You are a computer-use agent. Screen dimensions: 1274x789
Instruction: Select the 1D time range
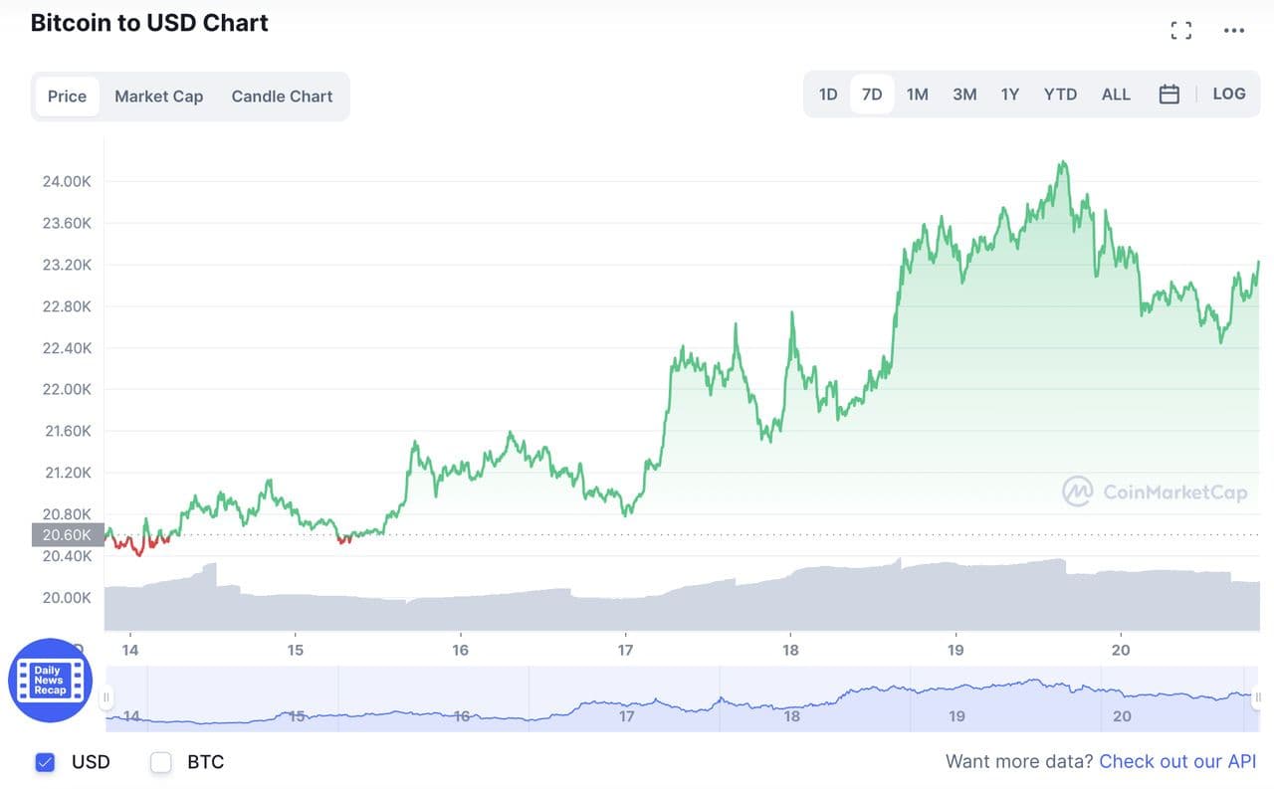tap(828, 95)
